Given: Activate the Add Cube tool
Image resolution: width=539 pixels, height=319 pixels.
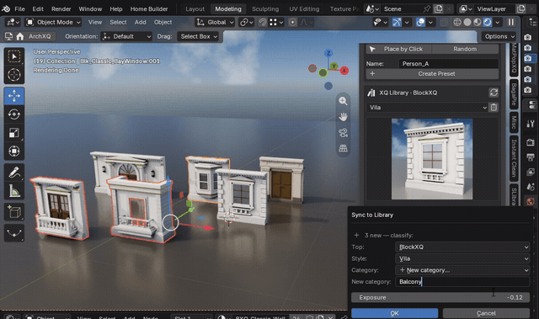Looking at the screenshot, I should coord(13,212).
